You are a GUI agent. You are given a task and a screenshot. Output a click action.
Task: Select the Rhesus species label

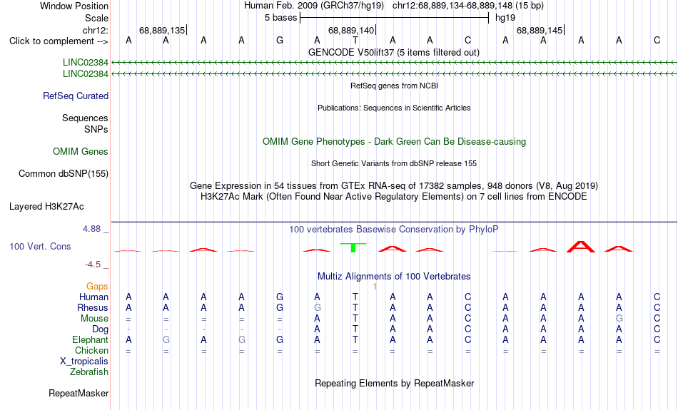(93, 308)
